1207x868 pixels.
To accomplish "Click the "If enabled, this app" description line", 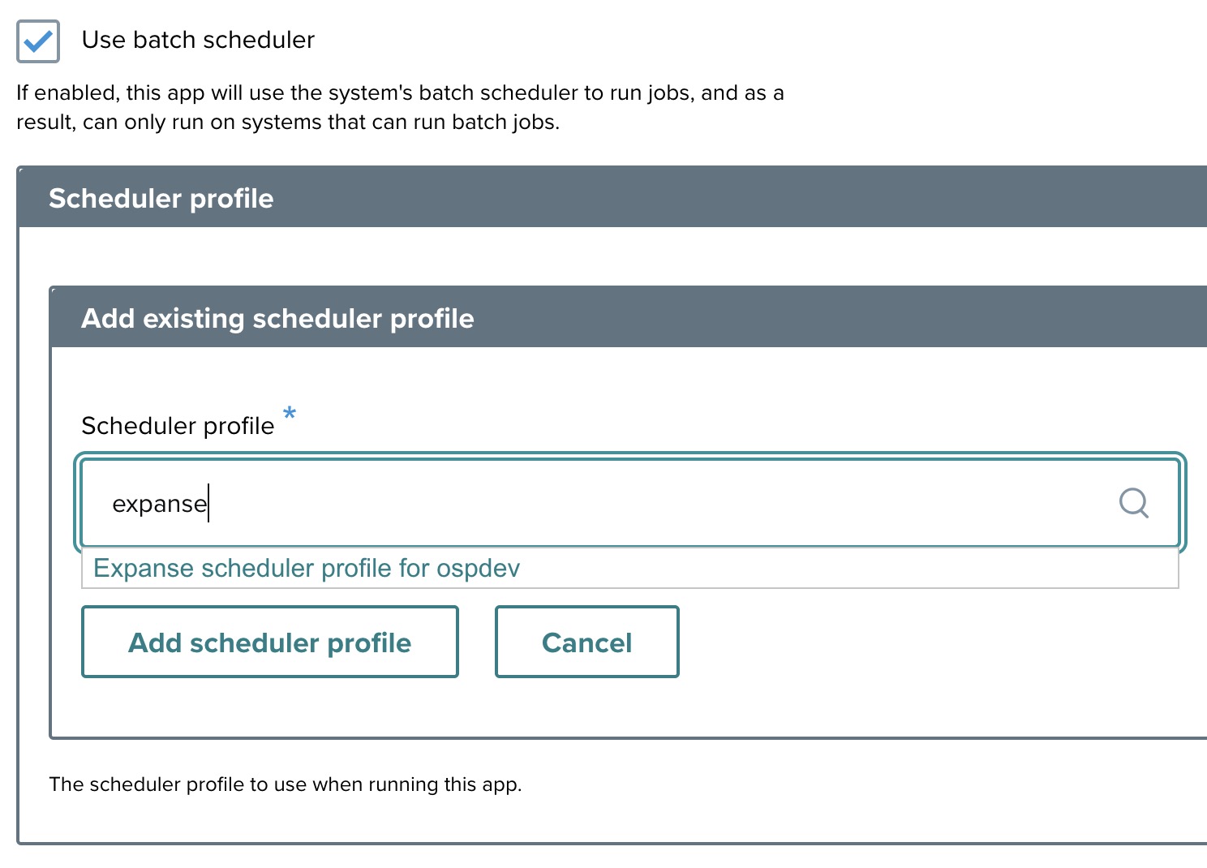I will coord(400,93).
